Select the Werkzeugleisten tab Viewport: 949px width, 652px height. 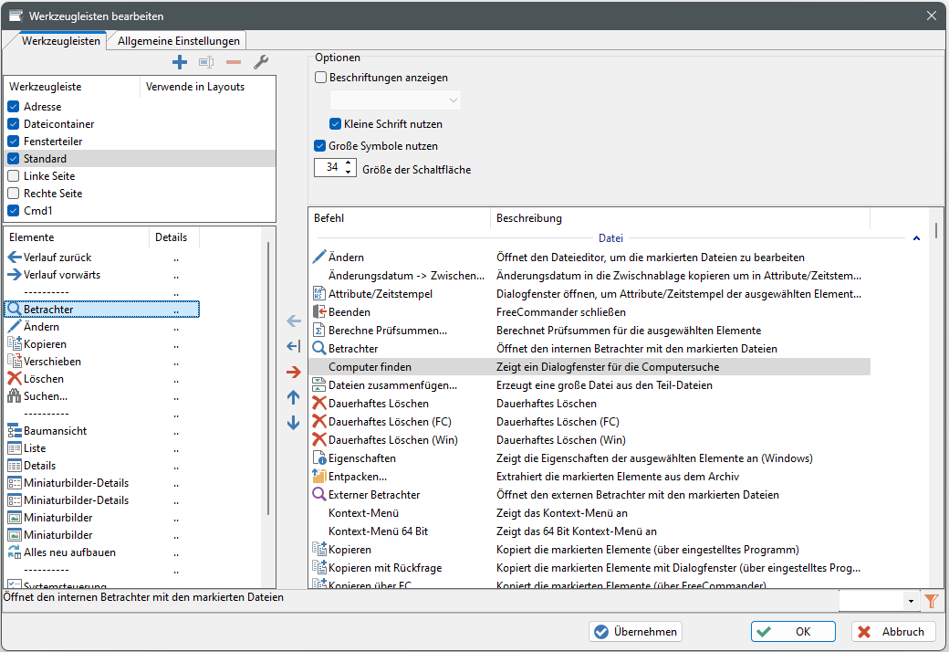[x=61, y=40]
